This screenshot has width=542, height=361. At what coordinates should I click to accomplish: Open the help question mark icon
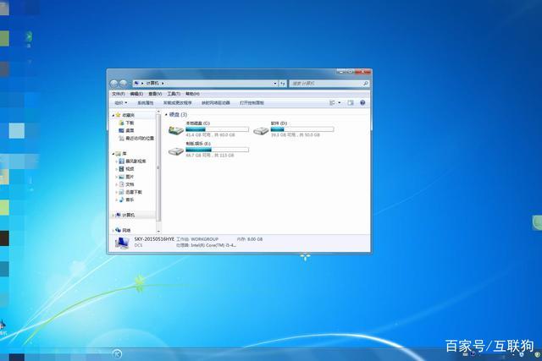point(362,102)
